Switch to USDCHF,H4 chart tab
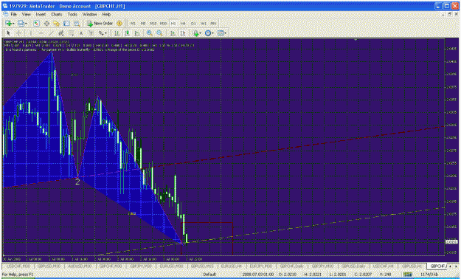Screen dimensions: 461x279 click(383, 266)
